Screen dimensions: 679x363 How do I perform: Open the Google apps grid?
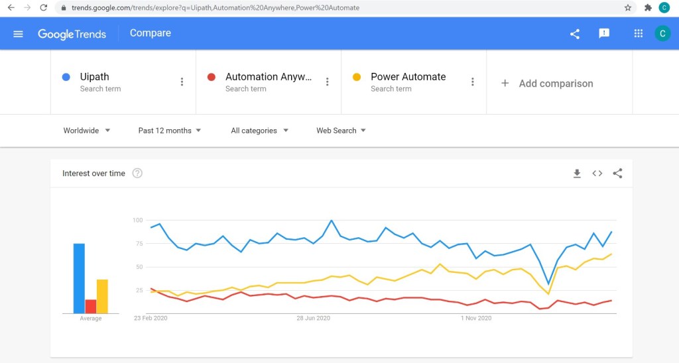point(639,34)
